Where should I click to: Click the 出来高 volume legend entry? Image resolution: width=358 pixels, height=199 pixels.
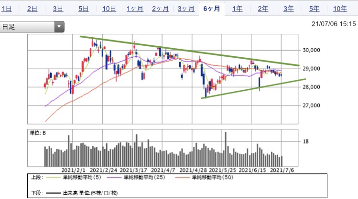pos(90,193)
